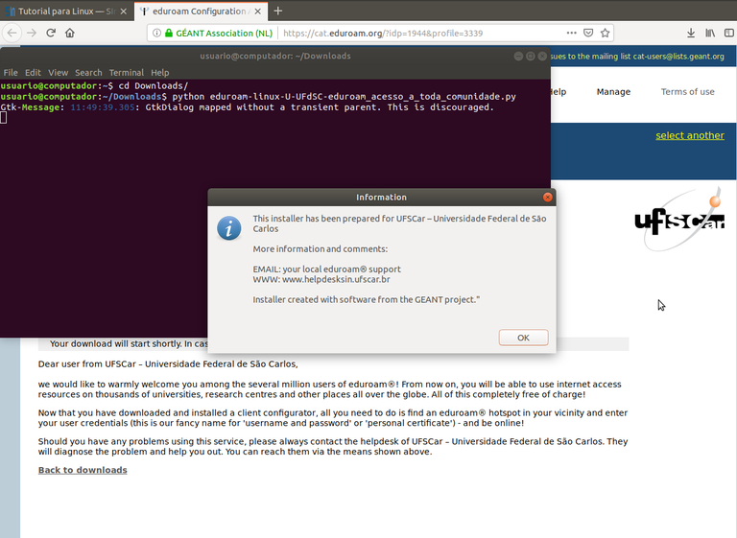Click Firefox forward arrow button

32,33
